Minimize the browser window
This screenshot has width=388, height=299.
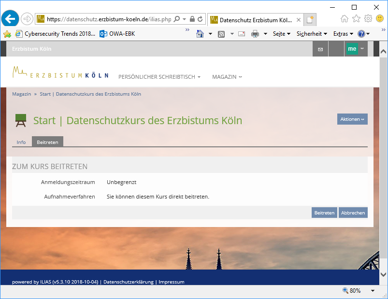[x=332, y=7]
